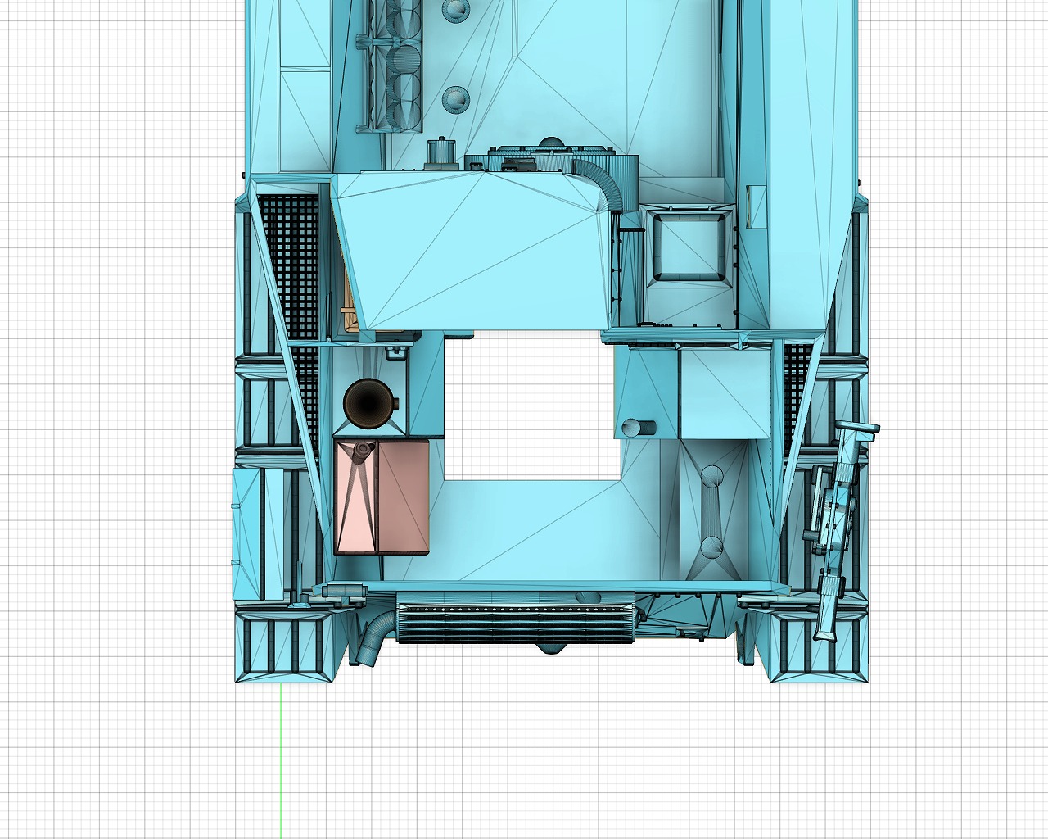Select the link arm with two circles
The height and width of the screenshot is (839, 1048).
point(712,510)
